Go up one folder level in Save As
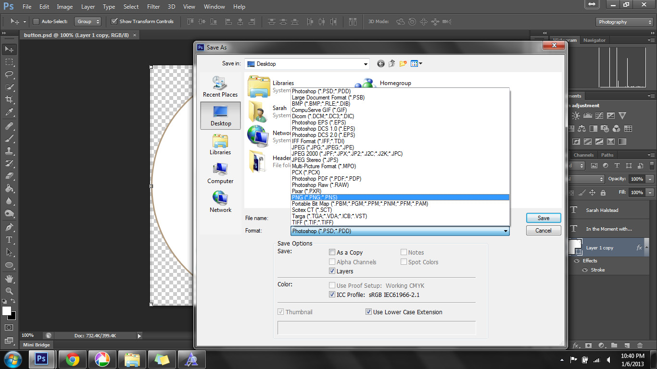This screenshot has height=369, width=657. [392, 63]
